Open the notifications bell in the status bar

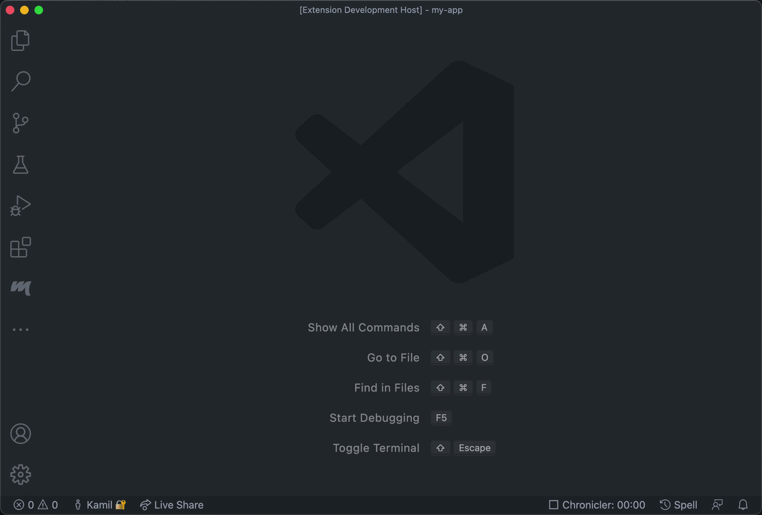(743, 505)
